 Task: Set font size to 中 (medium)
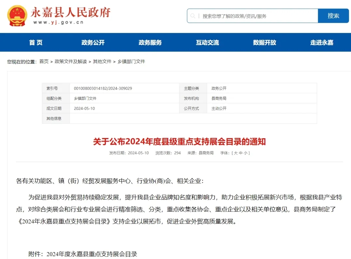[x=241, y=153]
